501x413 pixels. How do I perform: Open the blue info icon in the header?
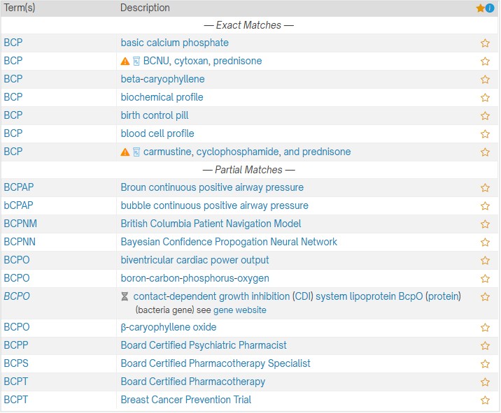coord(490,8)
